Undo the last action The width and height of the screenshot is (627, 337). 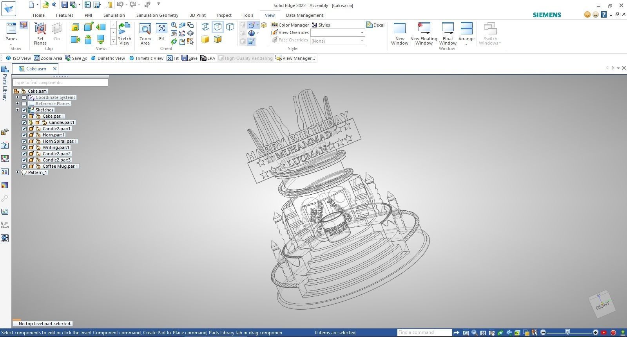click(x=120, y=5)
